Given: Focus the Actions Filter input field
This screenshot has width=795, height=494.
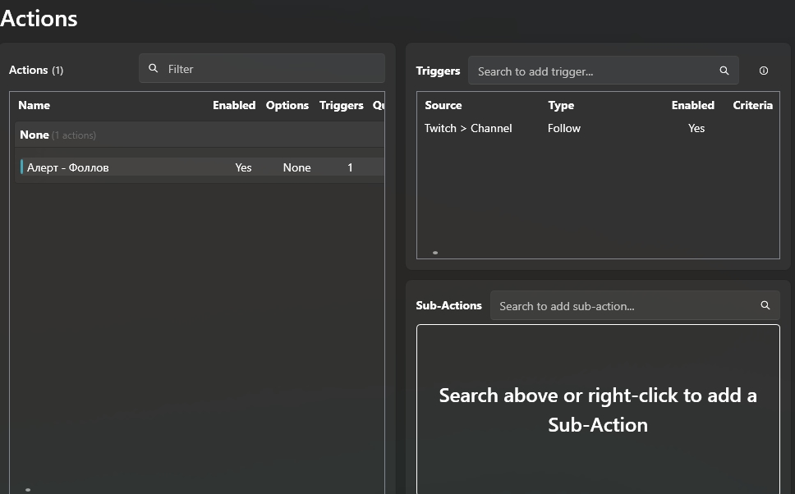Looking at the screenshot, I should [x=271, y=69].
